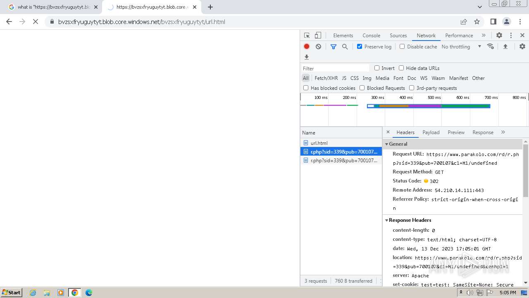Bookmark this page with the star

coord(477,22)
